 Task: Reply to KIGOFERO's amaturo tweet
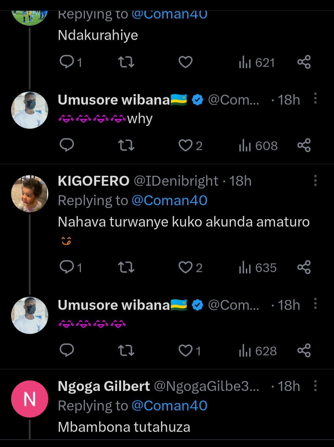[67, 267]
